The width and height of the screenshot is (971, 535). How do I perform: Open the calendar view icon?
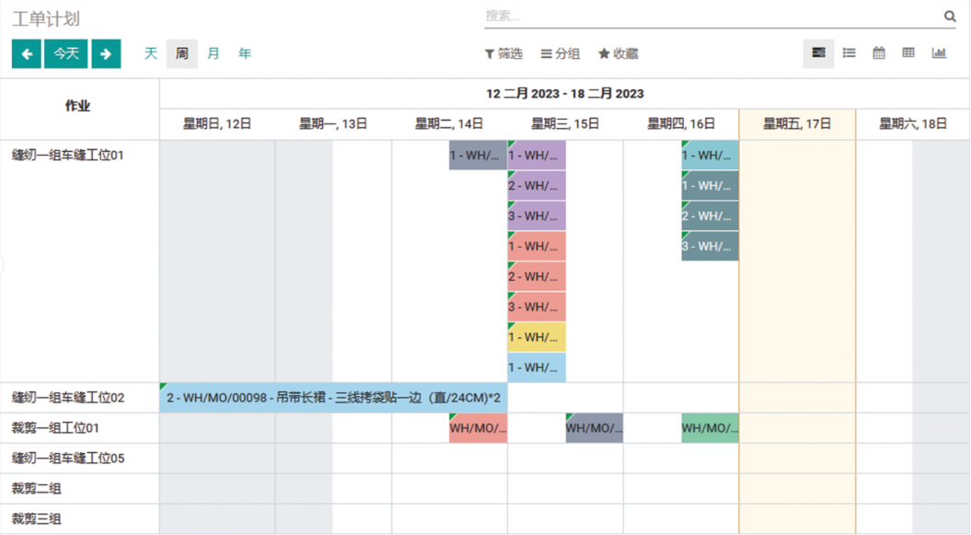879,53
